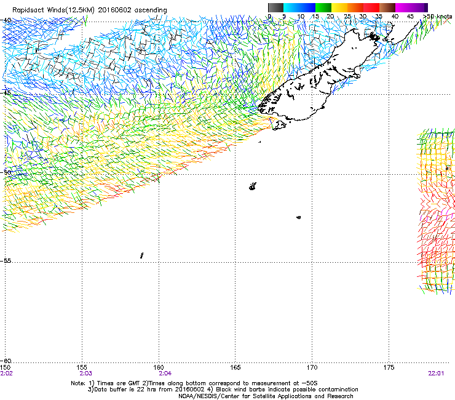Click the "-55" latitude label
Viewport: 455px width, 400px height.
pyautogui.click(x=6, y=260)
